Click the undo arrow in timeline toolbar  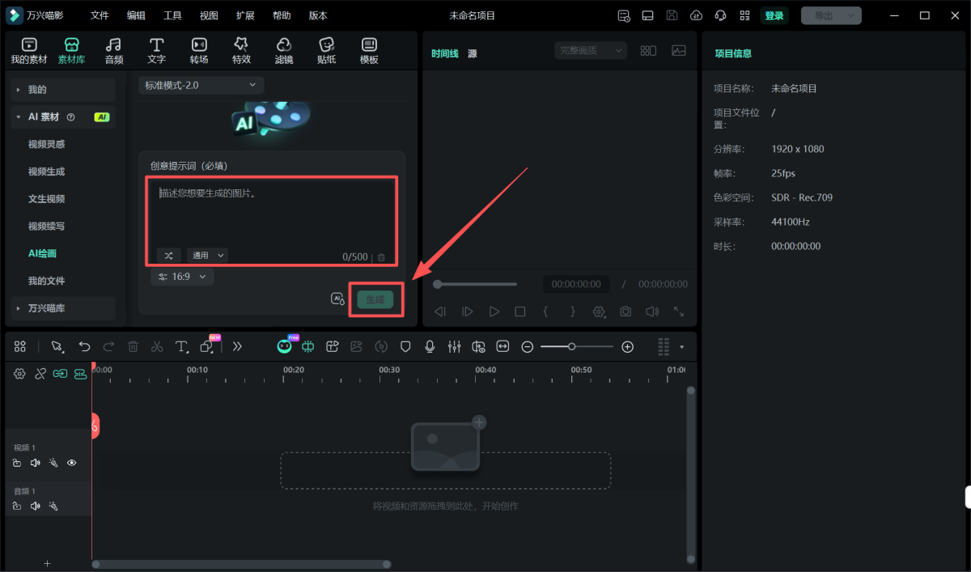(x=84, y=346)
